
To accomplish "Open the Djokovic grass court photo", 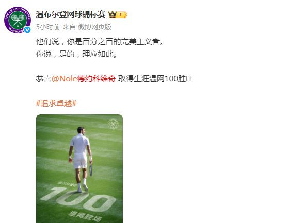I will (x=79, y=168).
